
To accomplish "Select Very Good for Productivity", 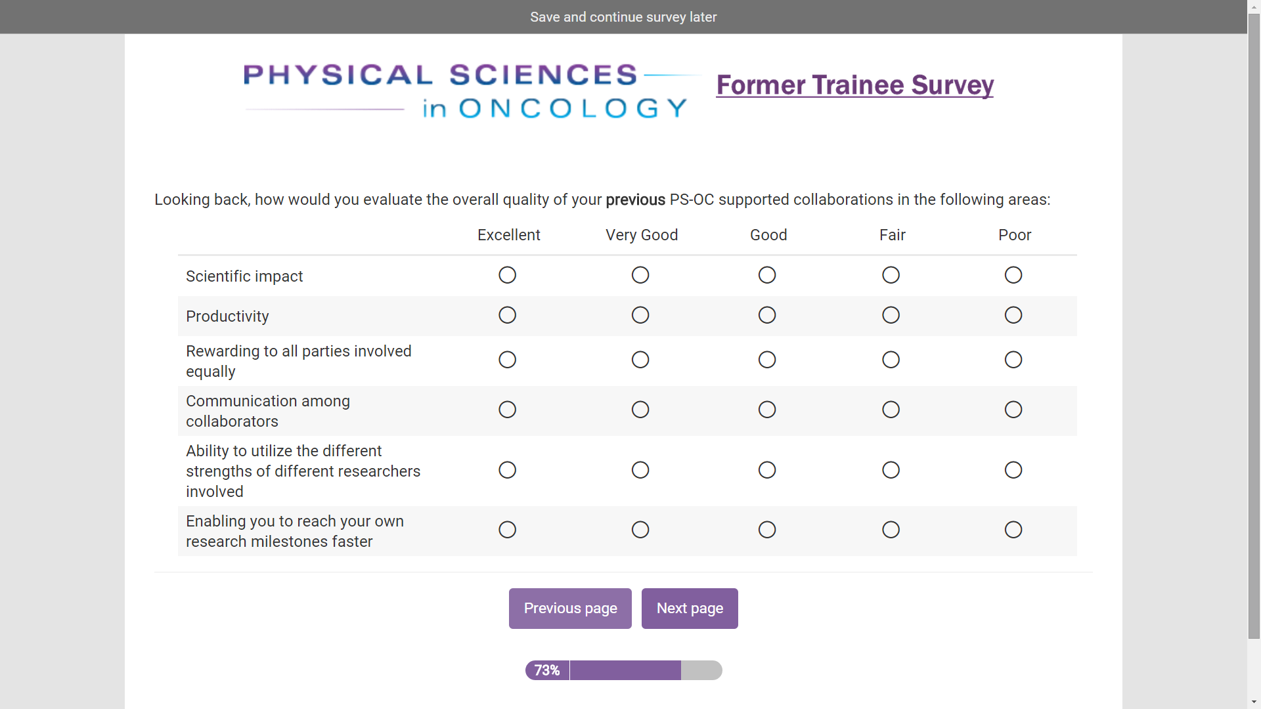I will (640, 315).
